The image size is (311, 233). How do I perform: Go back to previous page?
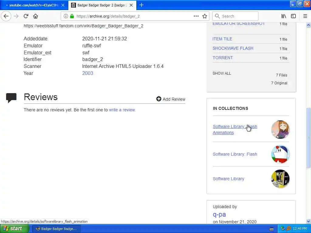click(x=6, y=16)
